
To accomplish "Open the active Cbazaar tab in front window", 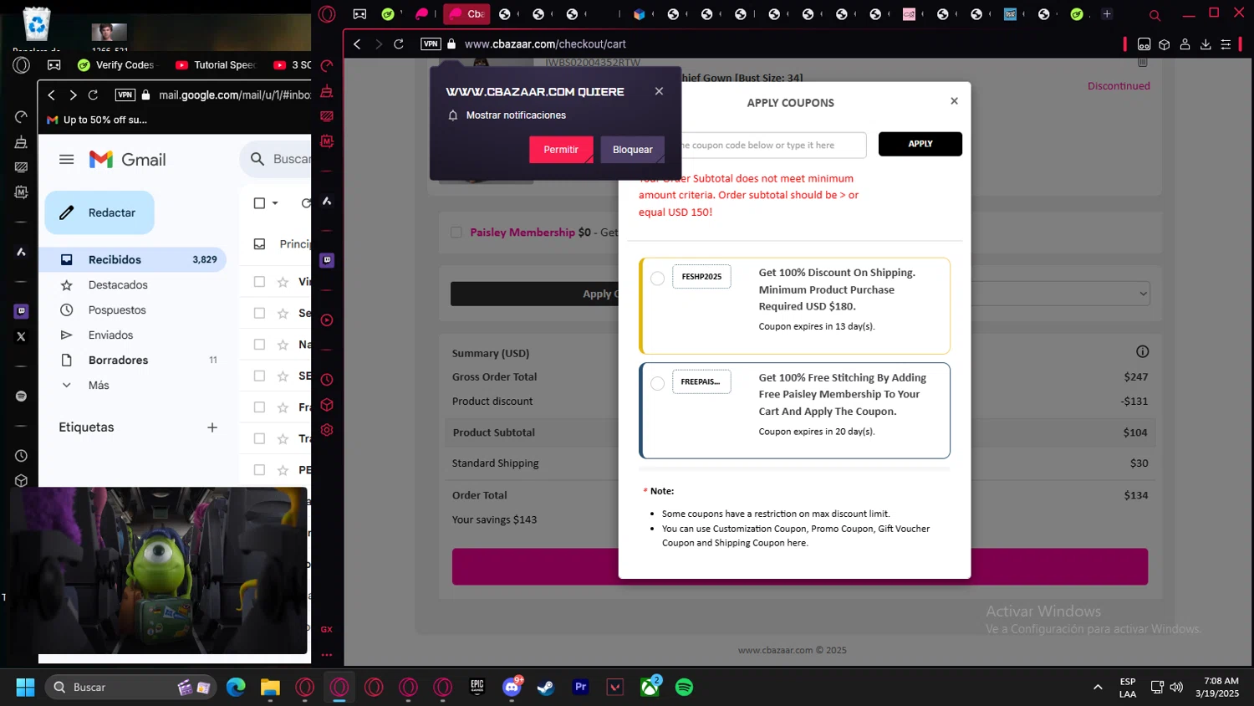I will [x=466, y=14].
